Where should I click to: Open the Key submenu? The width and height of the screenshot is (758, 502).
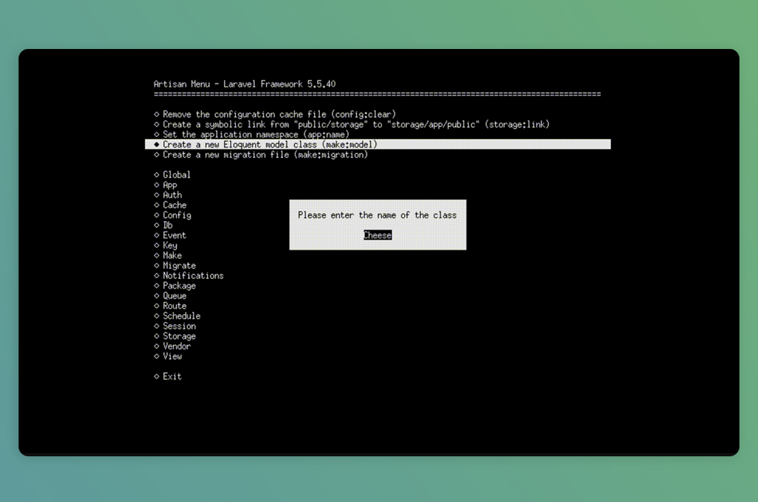click(x=166, y=246)
